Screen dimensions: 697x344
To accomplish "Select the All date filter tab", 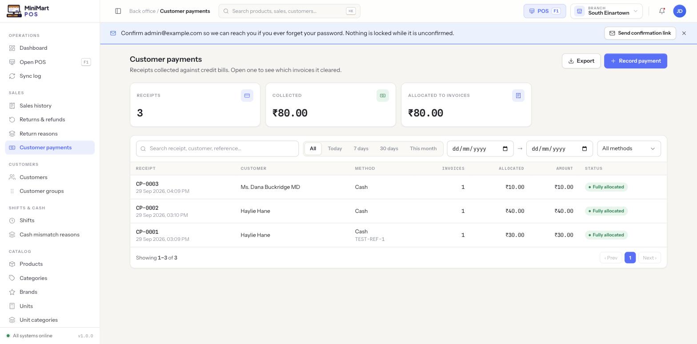I will point(313,149).
